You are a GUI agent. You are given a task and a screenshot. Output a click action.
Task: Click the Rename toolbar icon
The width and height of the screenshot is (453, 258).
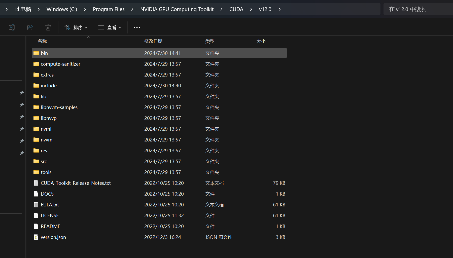click(12, 27)
